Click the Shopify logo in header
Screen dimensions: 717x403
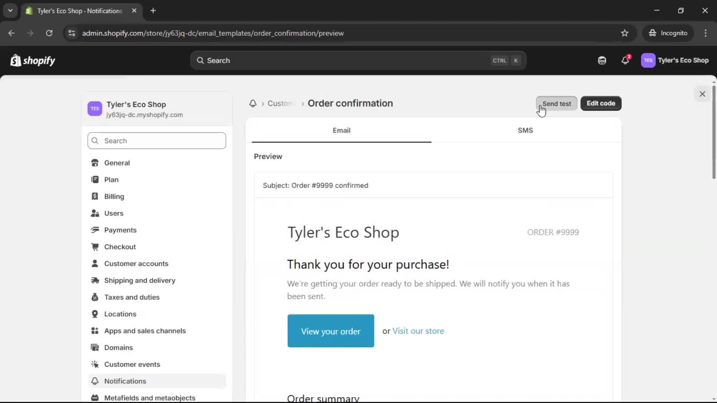coord(33,60)
